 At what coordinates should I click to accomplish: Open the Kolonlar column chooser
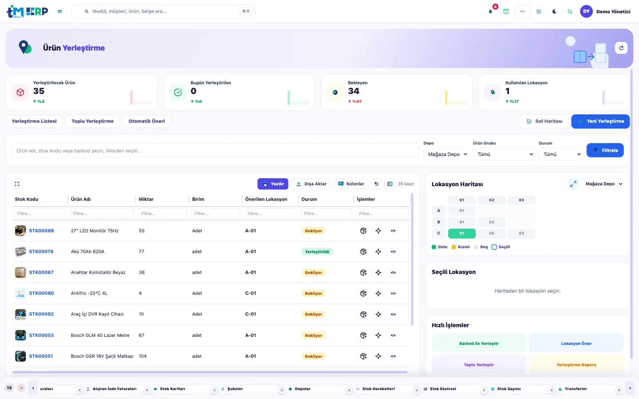coord(351,184)
